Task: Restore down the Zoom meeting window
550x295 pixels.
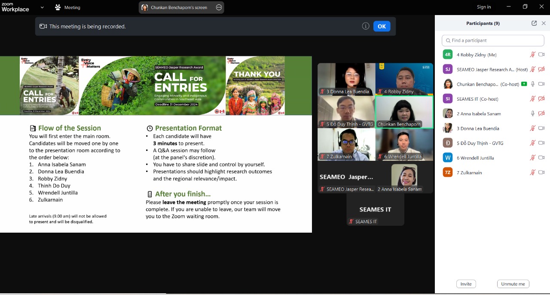Action: (525, 7)
